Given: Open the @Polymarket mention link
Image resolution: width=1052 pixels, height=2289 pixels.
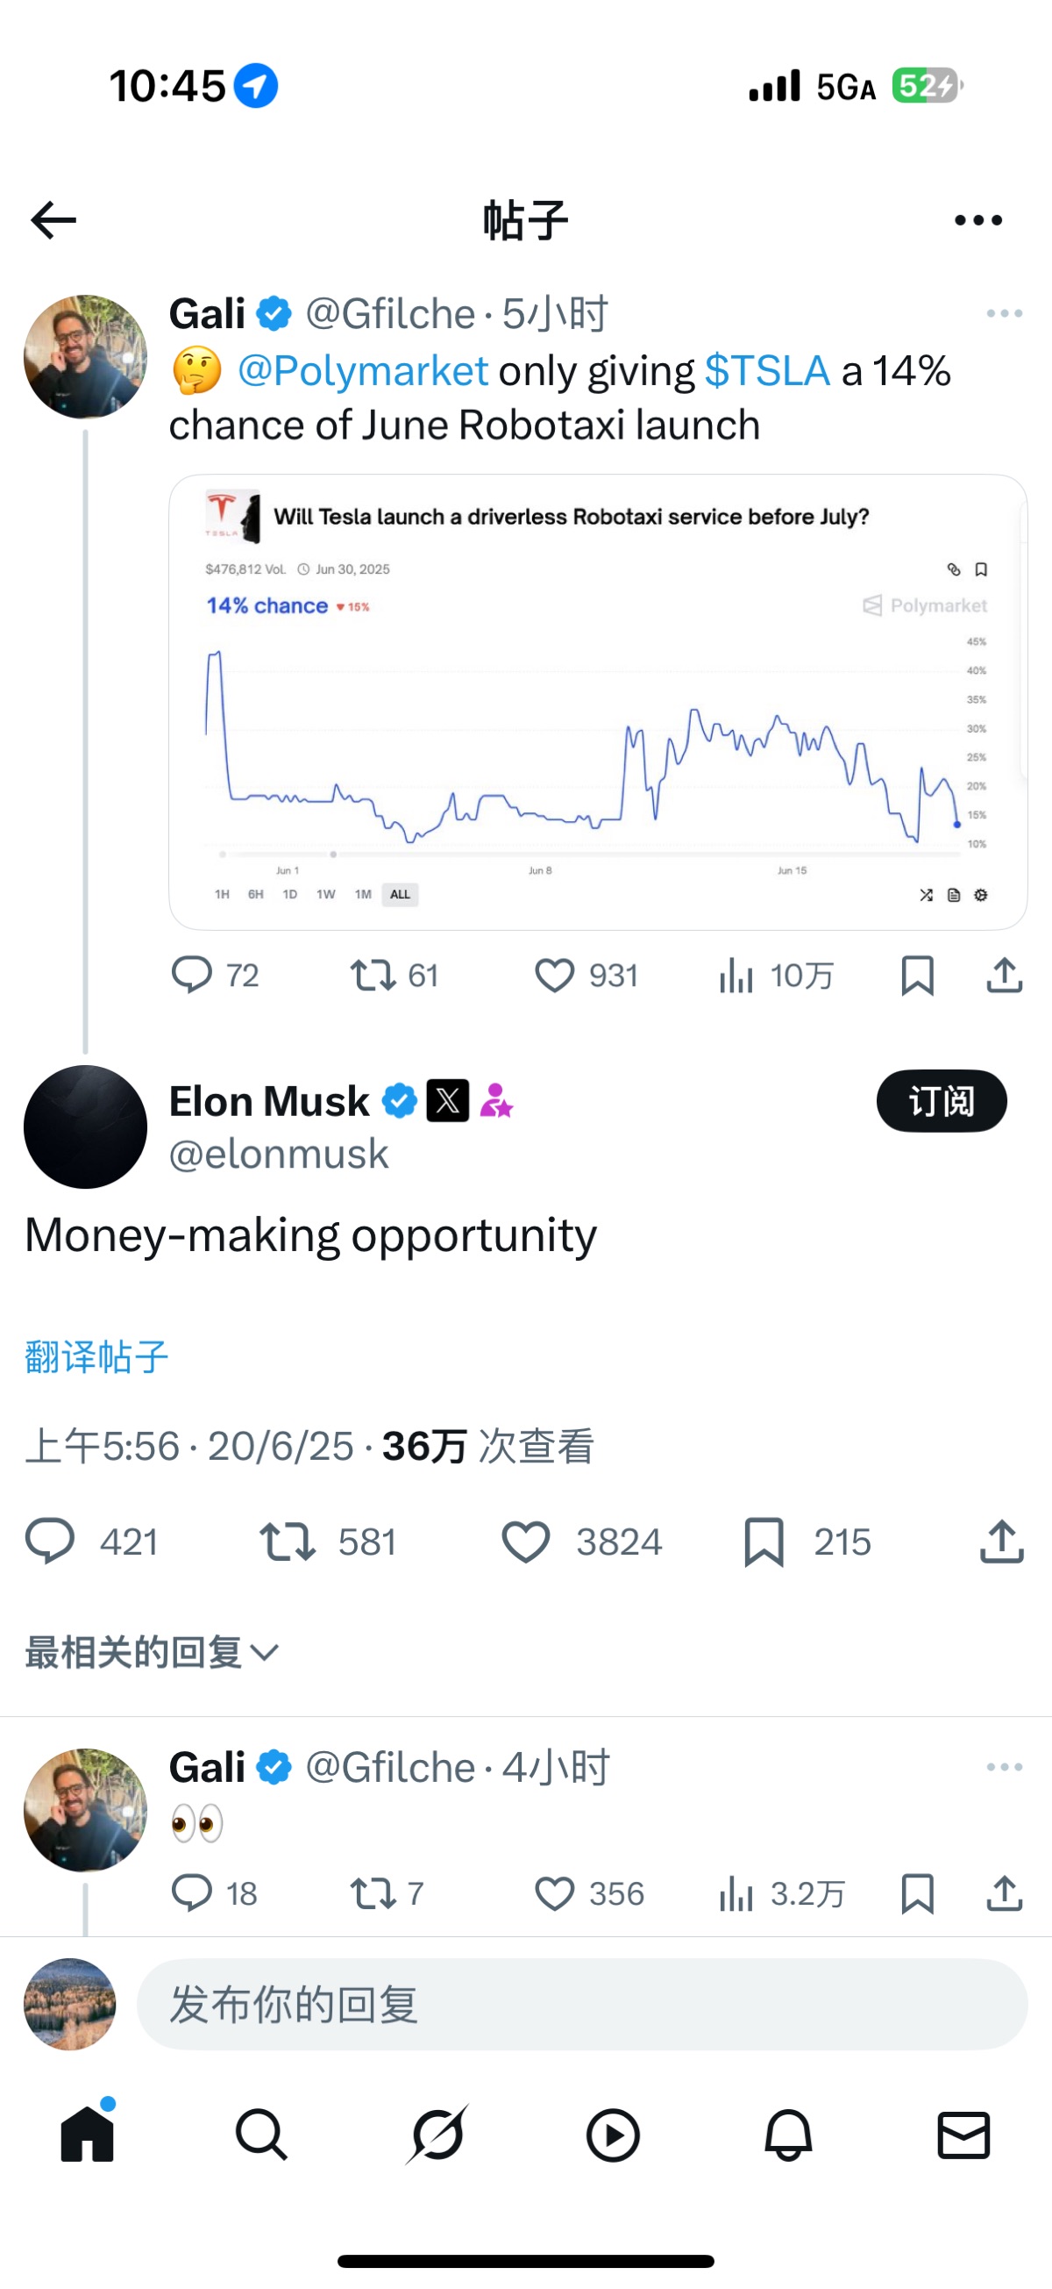Looking at the screenshot, I should click(x=362, y=371).
